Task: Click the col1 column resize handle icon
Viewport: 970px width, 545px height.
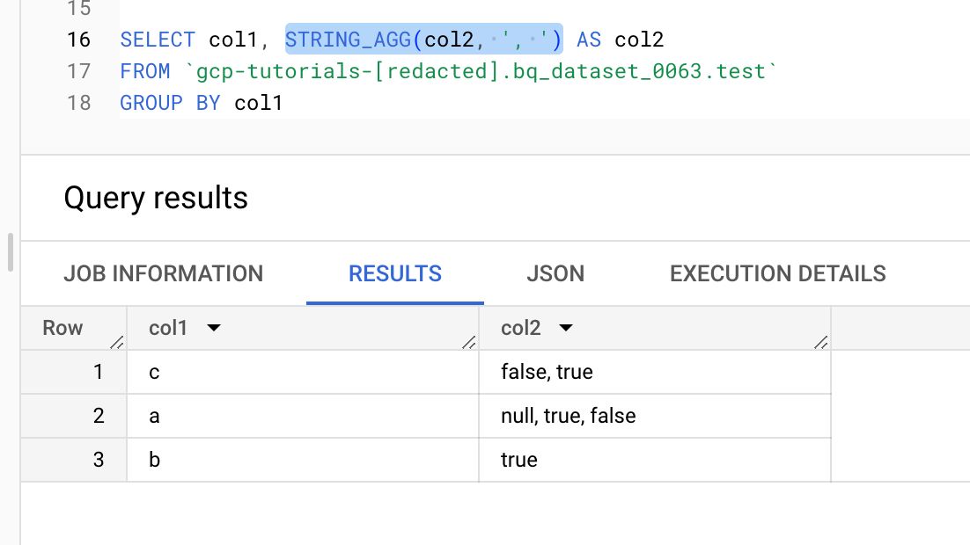Action: 468,342
